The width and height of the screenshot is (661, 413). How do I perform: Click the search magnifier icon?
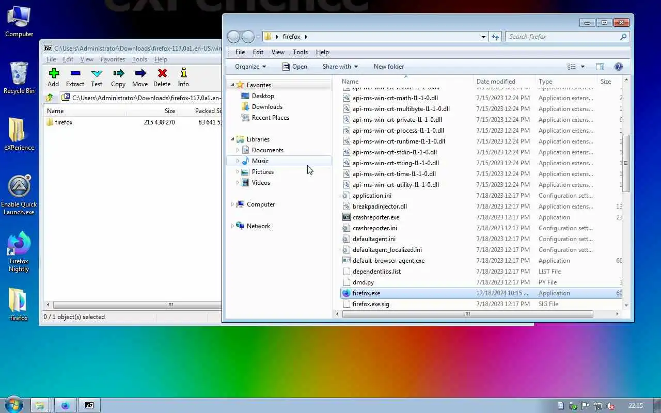623,37
